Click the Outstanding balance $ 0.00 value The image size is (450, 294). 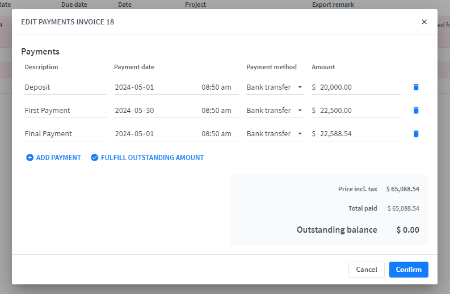point(408,230)
